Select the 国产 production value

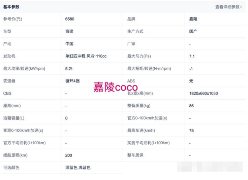193,31
